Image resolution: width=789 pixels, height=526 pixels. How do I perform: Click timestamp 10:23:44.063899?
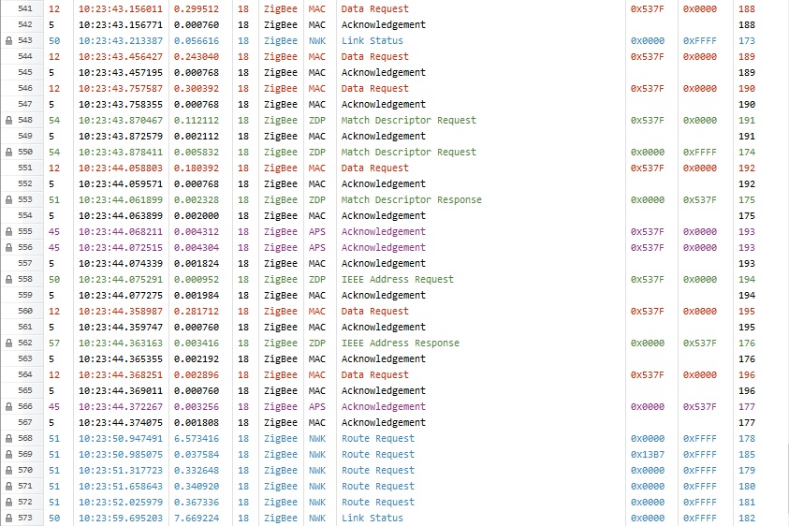coord(120,216)
